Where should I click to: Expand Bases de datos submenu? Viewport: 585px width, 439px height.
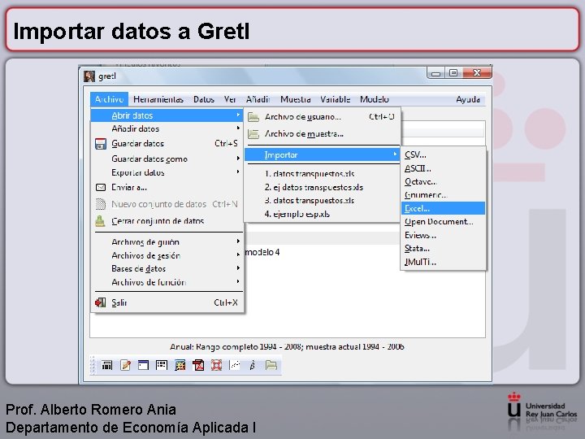pos(167,269)
